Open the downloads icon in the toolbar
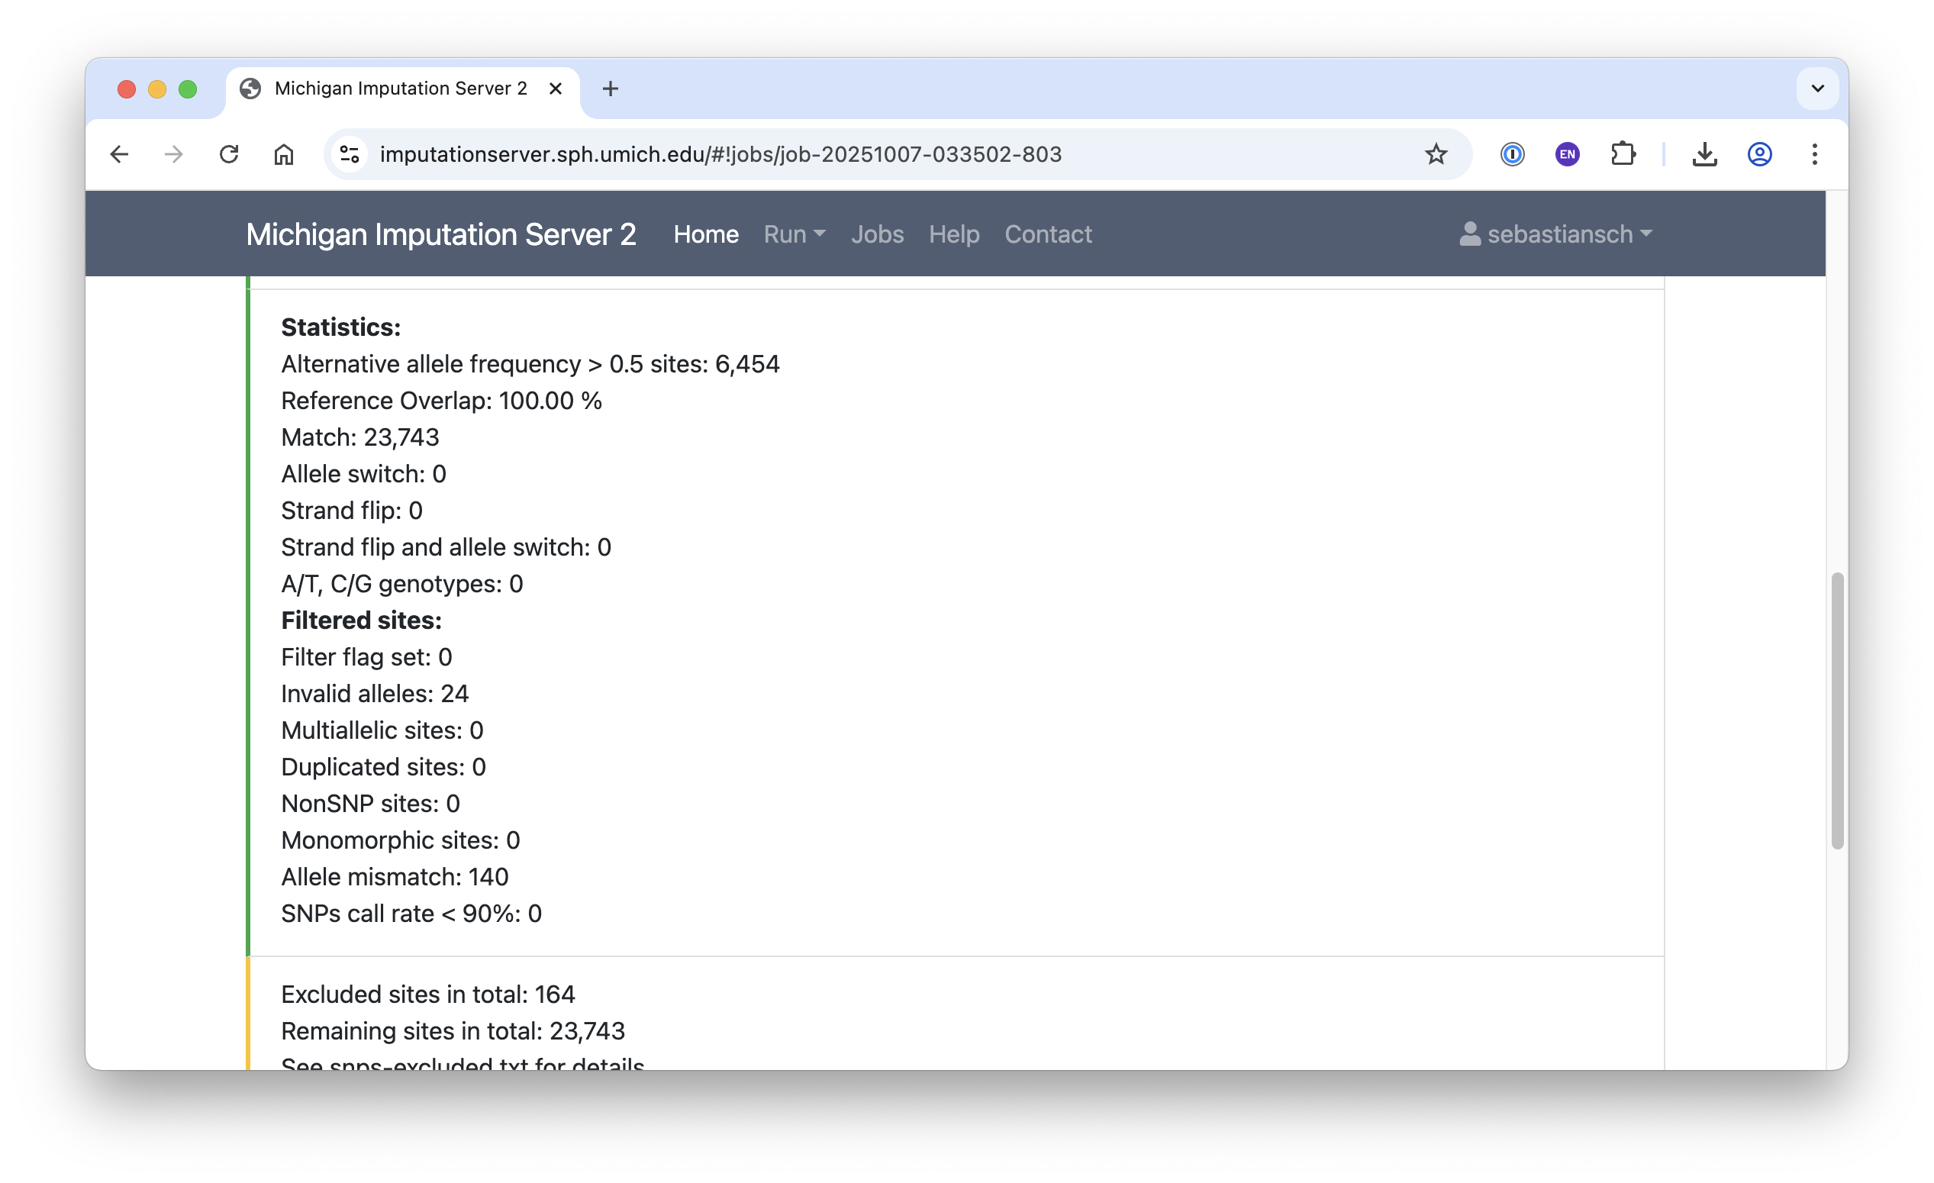This screenshot has height=1183, width=1934. pyautogui.click(x=1704, y=154)
